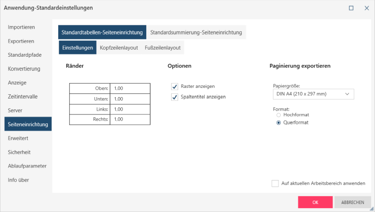Click the Anwendung-Standardeinstellungen window title
This screenshot has width=375, height=212.
tap(48, 8)
